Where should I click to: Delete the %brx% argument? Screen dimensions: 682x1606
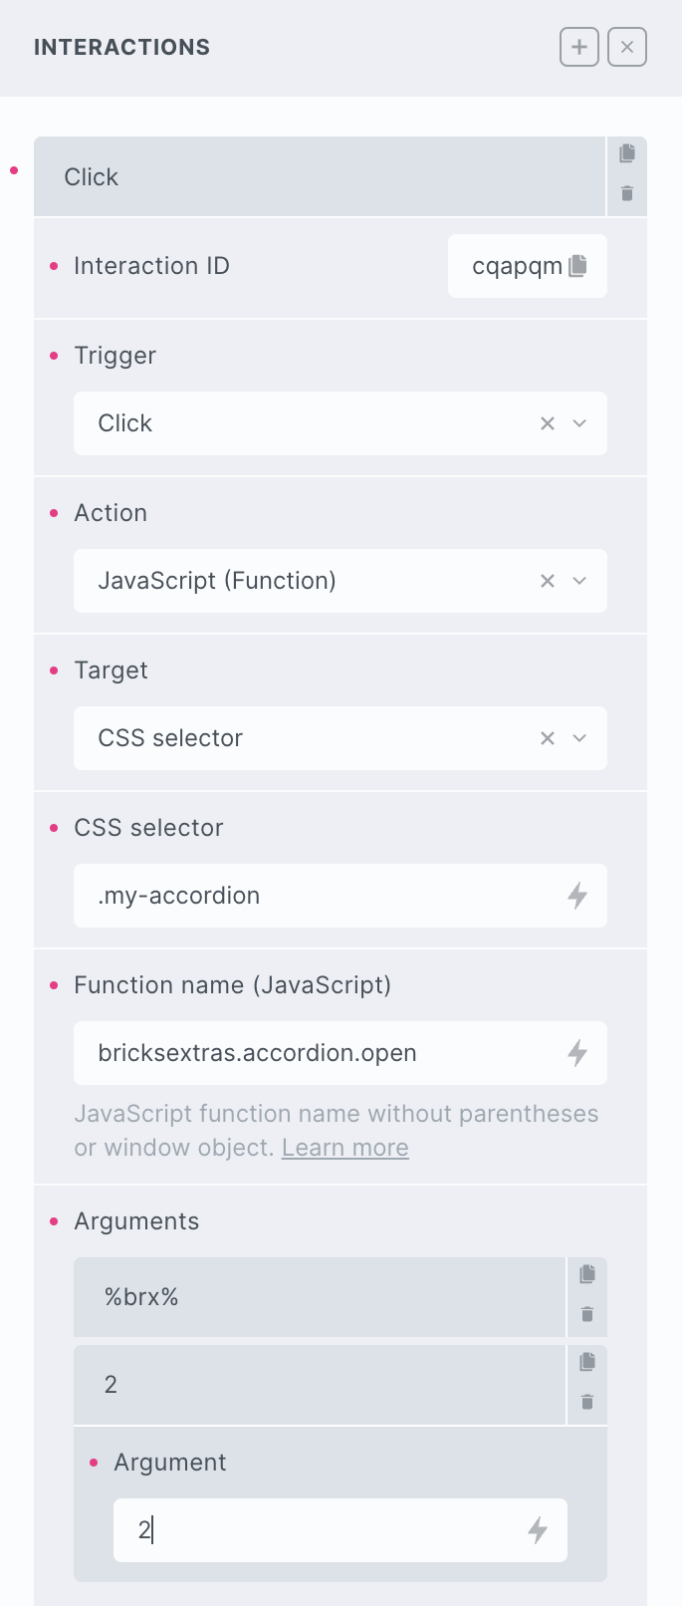pos(587,1314)
